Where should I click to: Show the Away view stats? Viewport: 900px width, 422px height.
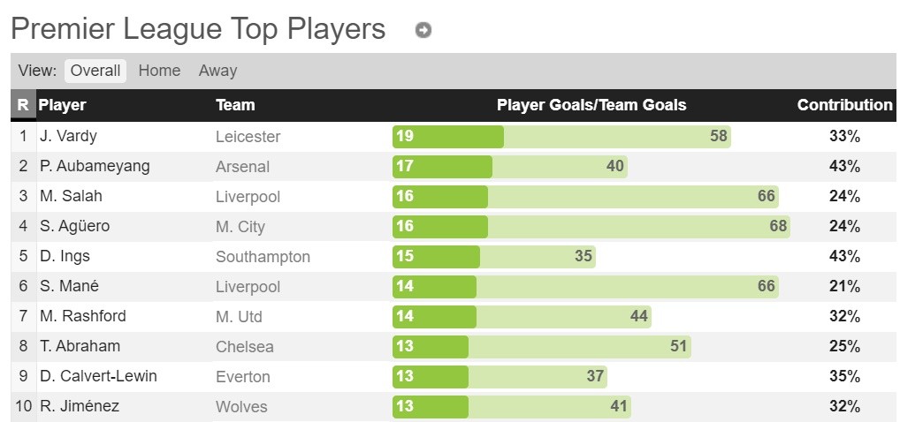coord(217,71)
